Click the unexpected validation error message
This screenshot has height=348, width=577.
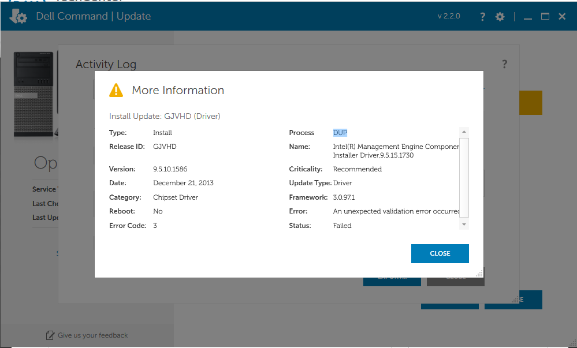(x=396, y=211)
